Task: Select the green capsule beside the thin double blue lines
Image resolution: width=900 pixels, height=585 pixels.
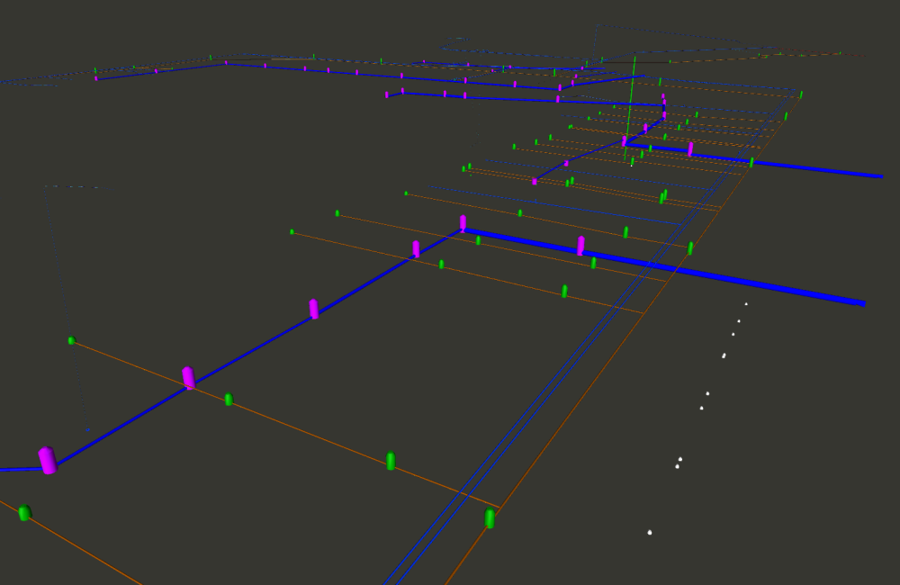Action: click(x=490, y=518)
